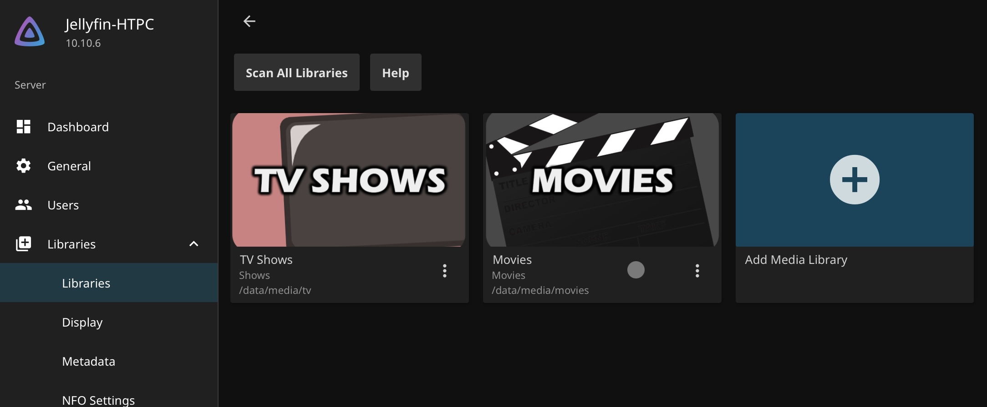
Task: Click the Libraries stacked-plus icon
Action: (23, 244)
